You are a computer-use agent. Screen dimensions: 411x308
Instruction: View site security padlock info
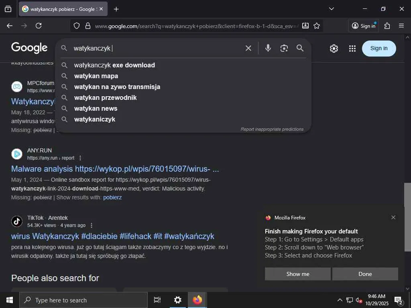(88, 26)
